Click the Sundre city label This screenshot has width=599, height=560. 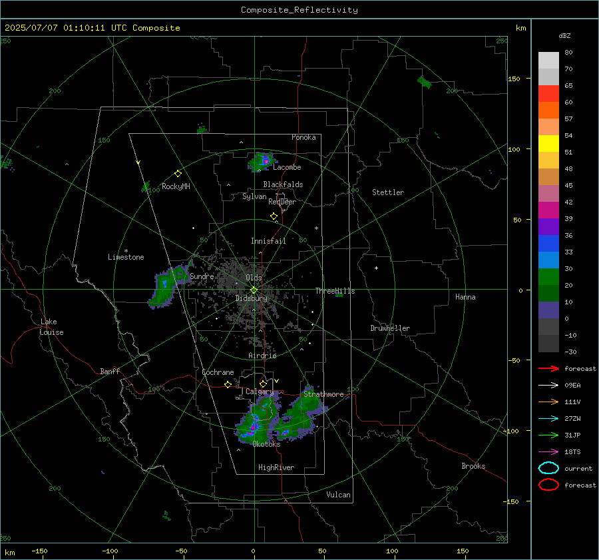point(202,276)
